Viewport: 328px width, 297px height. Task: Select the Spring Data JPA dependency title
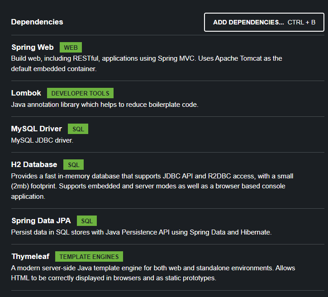click(x=41, y=221)
